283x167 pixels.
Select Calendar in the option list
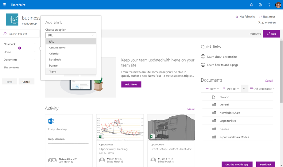click(x=71, y=53)
